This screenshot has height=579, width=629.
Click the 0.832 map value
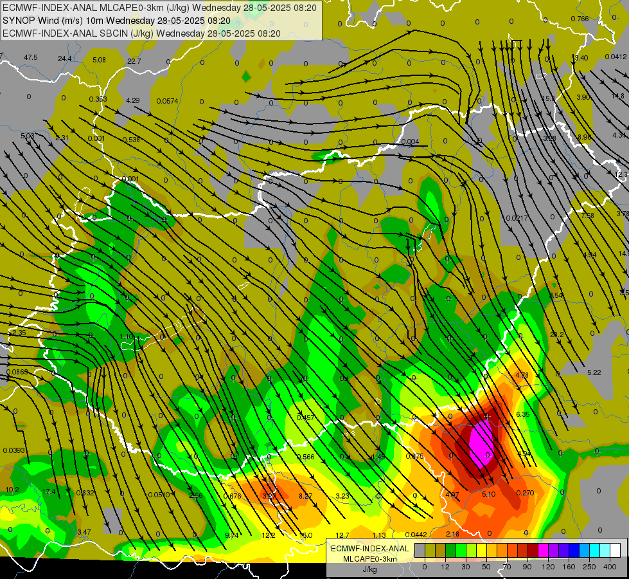point(85,493)
